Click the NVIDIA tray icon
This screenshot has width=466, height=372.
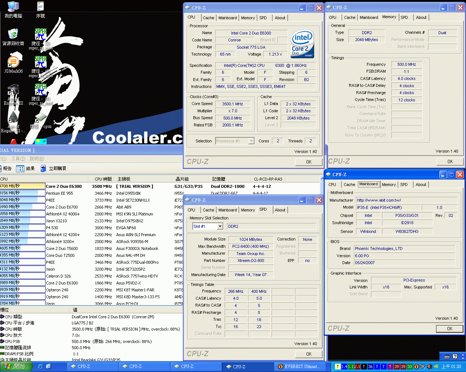436,367
